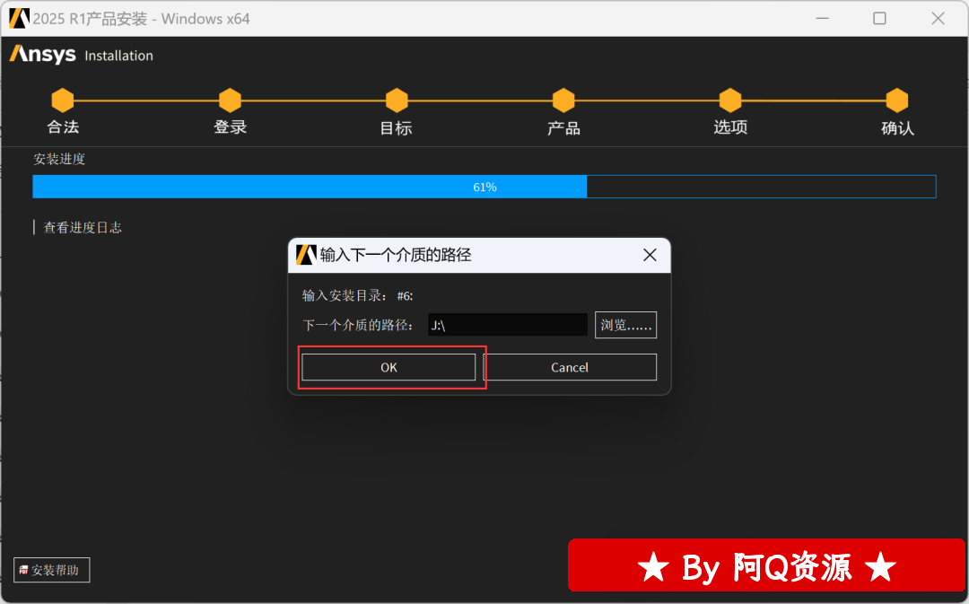Screen dimensions: 969x604
Task: Minimize the installer window
Action: point(822,19)
